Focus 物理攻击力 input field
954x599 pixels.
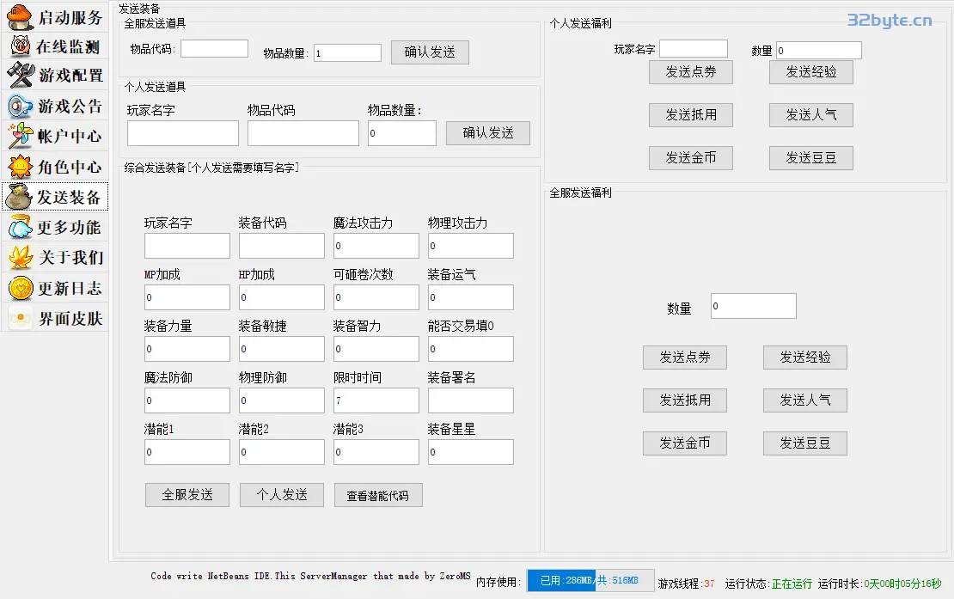point(471,246)
